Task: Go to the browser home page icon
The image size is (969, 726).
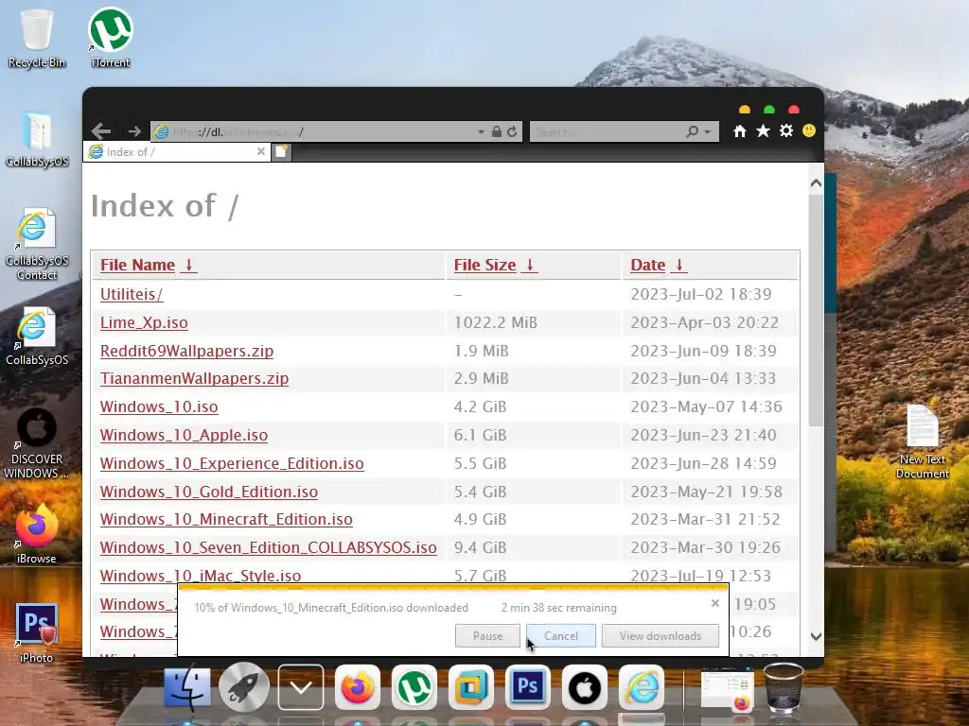Action: click(740, 130)
